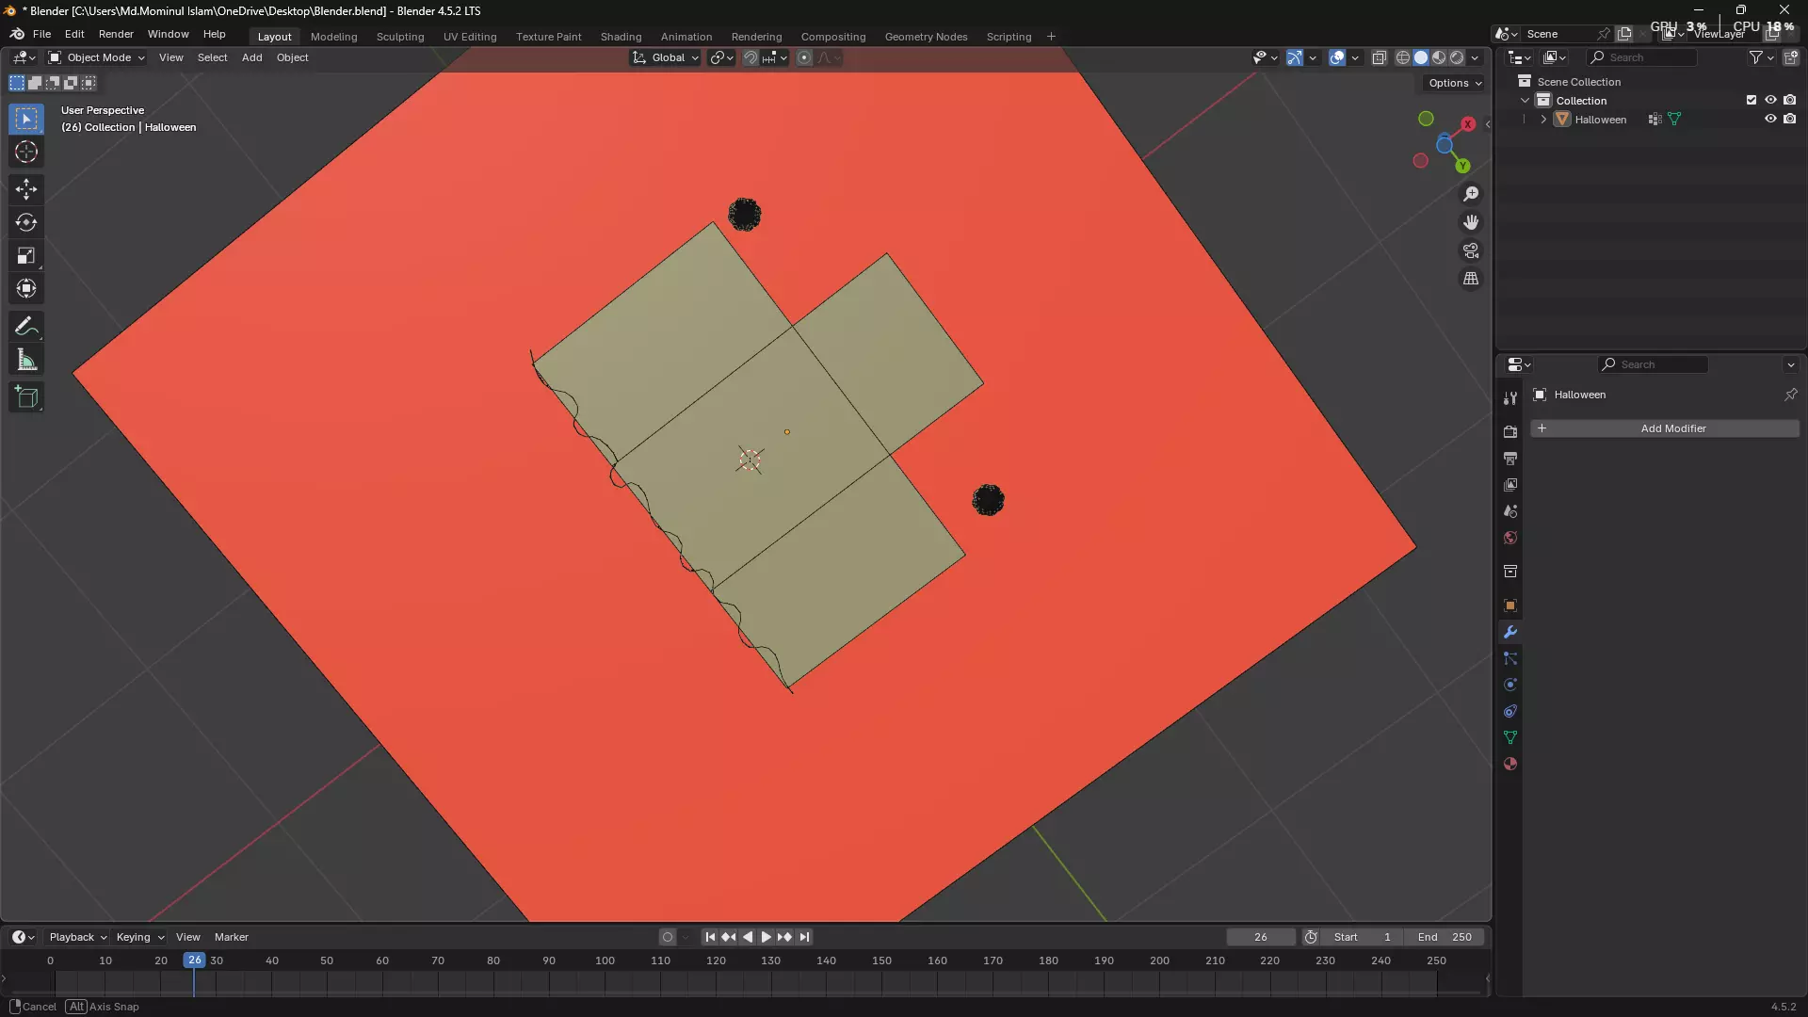The height and width of the screenshot is (1017, 1808).
Task: Open Global transform orientation dropdown
Action: pyautogui.click(x=667, y=57)
